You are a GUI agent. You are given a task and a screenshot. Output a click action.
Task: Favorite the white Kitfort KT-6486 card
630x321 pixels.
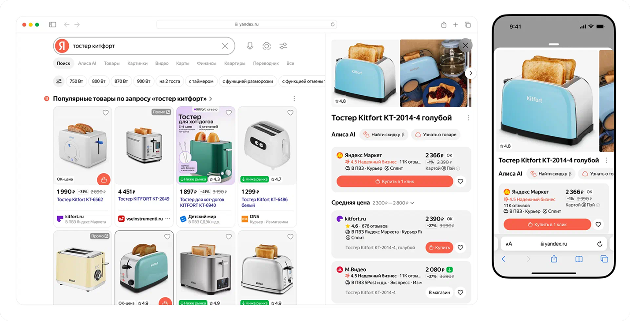coord(290,113)
